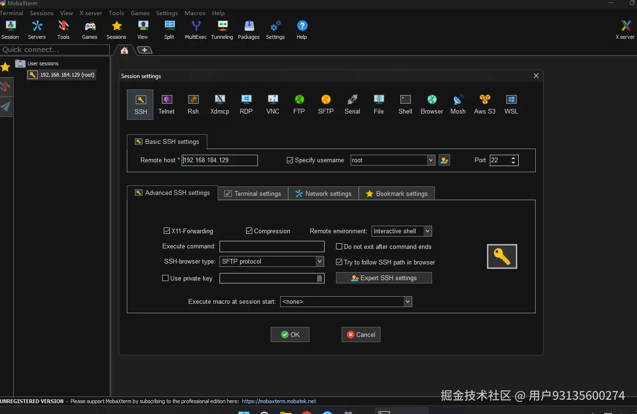Click the Remote host input field
Image resolution: width=637 pixels, height=414 pixels.
220,160
